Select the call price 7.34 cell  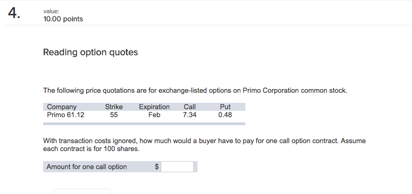tap(189, 115)
